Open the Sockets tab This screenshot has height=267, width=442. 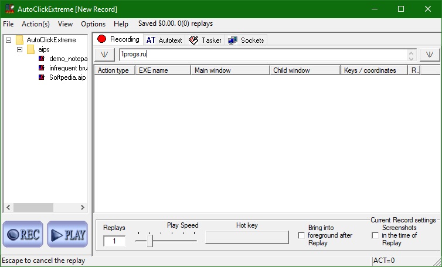pyautogui.click(x=246, y=40)
